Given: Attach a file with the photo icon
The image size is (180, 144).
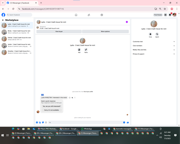Looking at the screenshot, I should click(40, 122).
